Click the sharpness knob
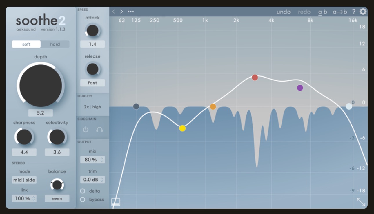This screenshot has height=214, width=374. point(24,137)
